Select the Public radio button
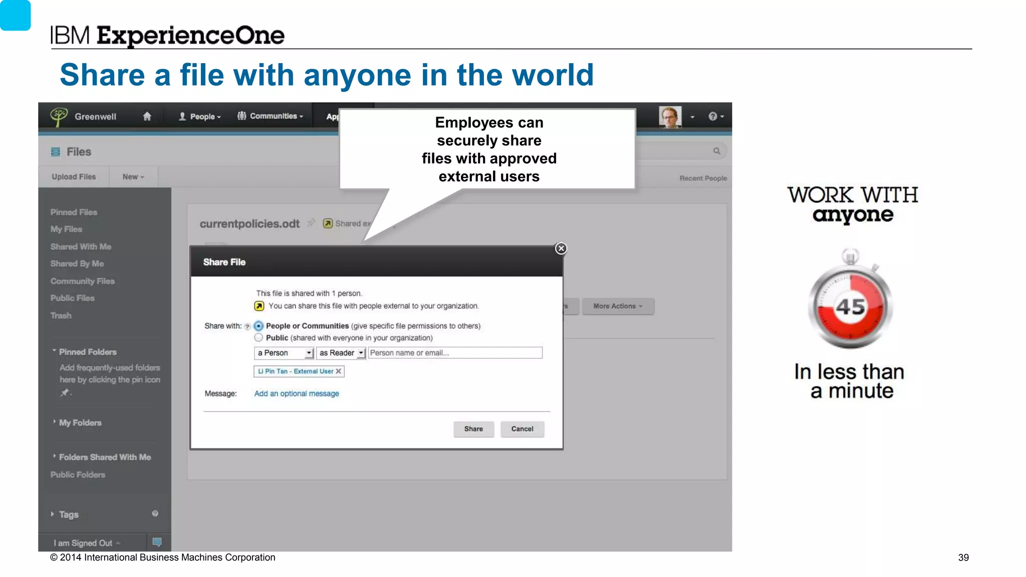The height and width of the screenshot is (577, 1026). [259, 338]
